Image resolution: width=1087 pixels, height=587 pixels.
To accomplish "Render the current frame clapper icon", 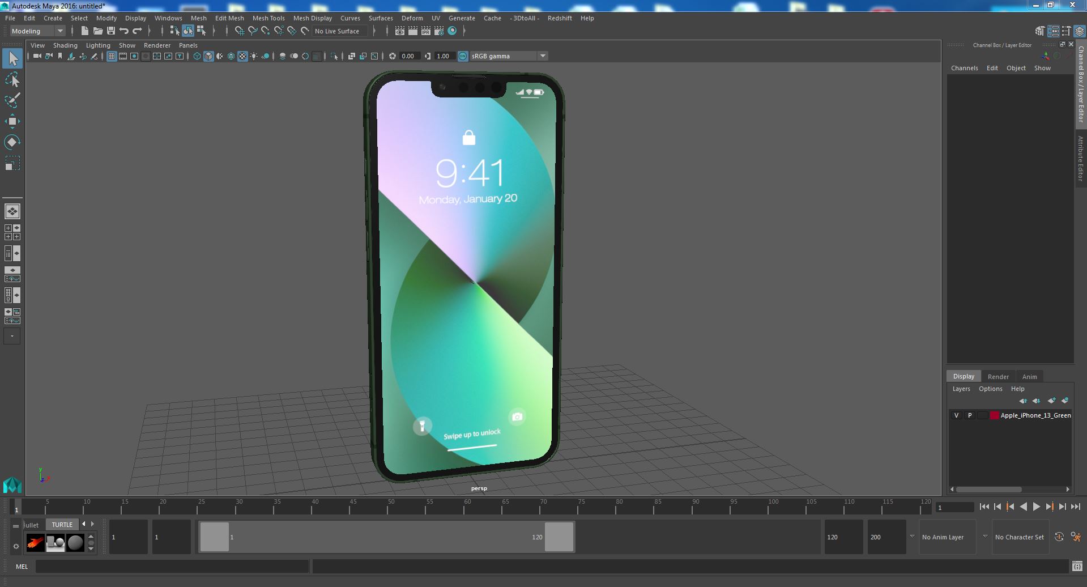I will 412,31.
